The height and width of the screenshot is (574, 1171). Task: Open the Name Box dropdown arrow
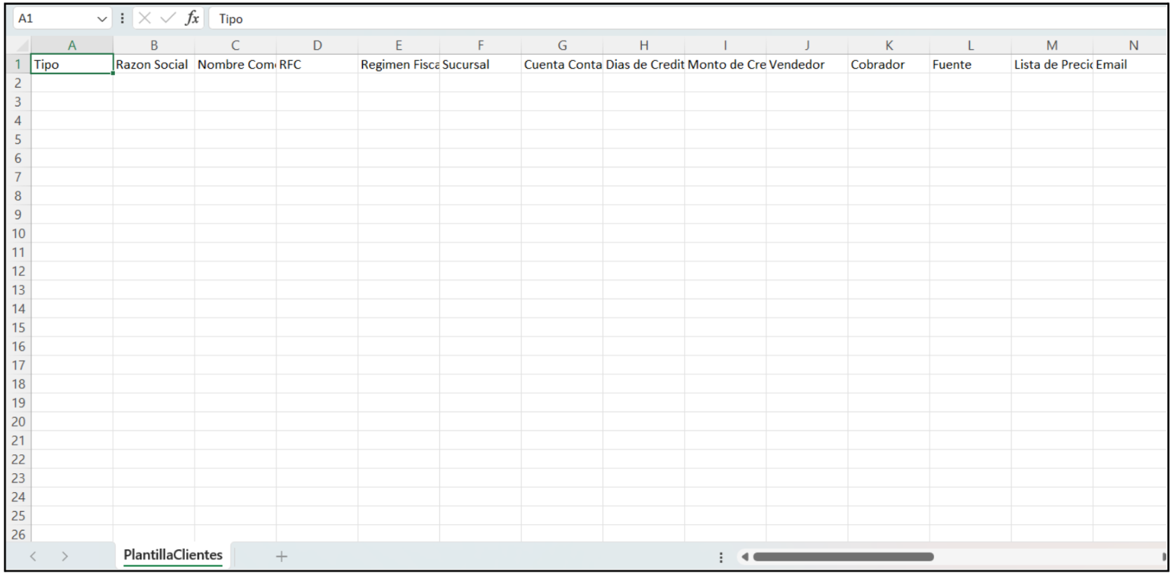[x=102, y=19]
